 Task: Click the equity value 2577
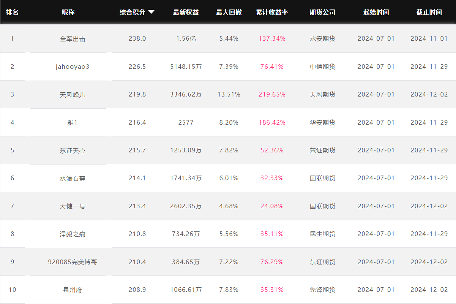tap(186, 122)
